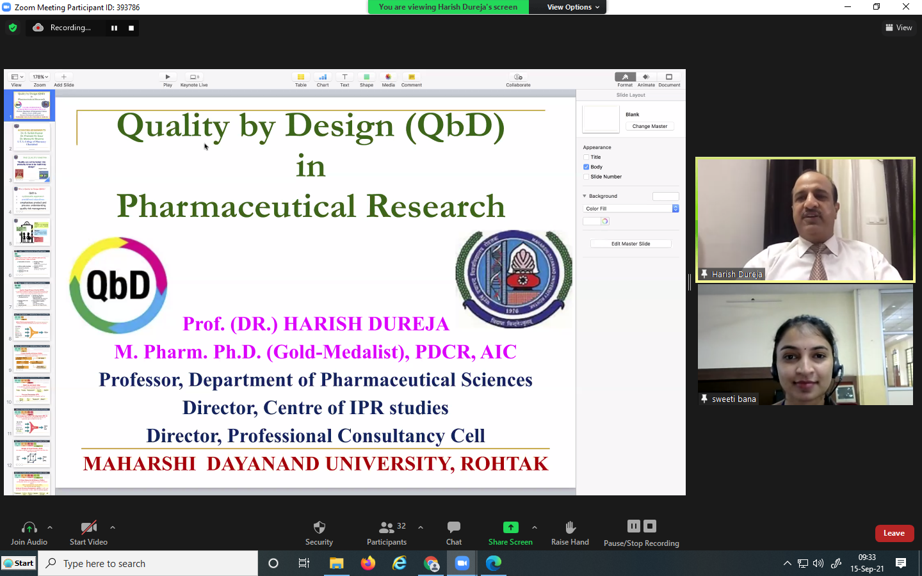The image size is (922, 576).
Task: Switch to the Format inspector tab
Action: coord(626,79)
